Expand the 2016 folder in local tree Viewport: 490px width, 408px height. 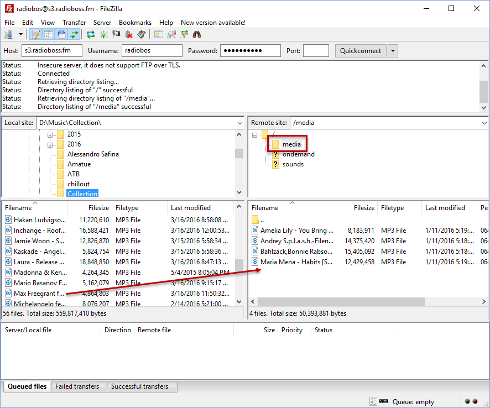(x=50, y=145)
